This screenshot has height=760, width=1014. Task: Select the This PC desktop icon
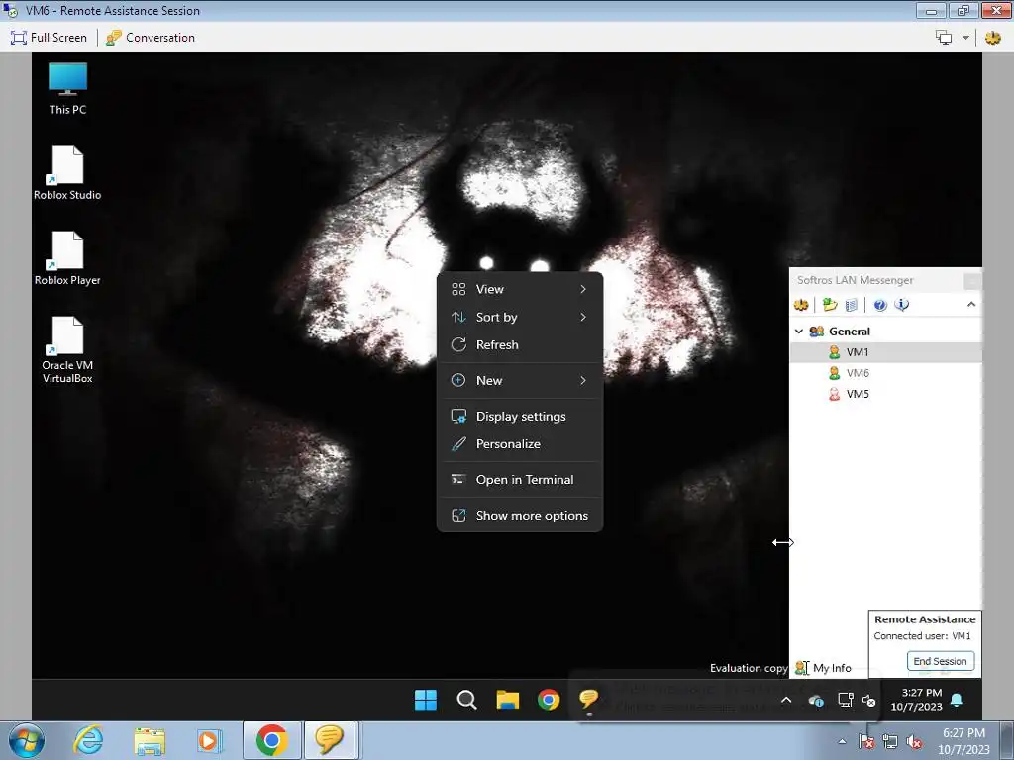(x=67, y=89)
